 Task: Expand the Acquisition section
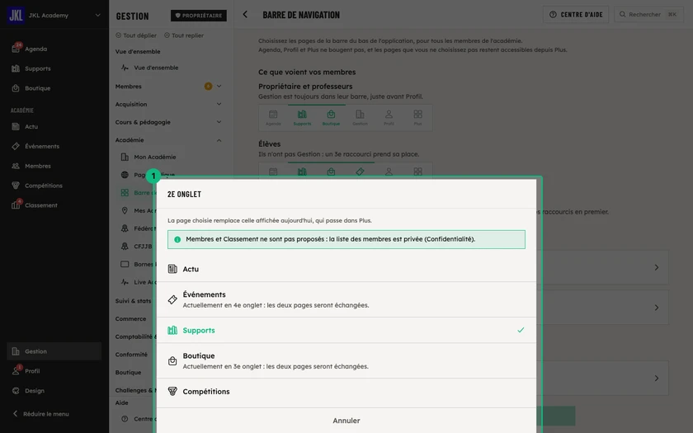[168, 104]
